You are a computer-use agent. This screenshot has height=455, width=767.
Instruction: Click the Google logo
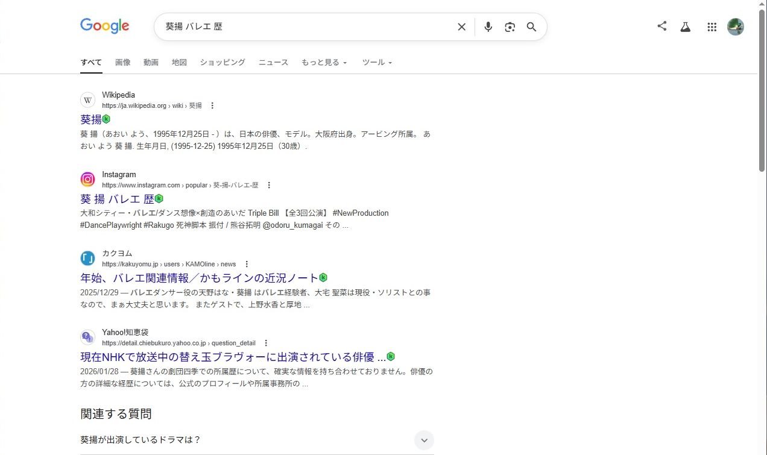click(105, 26)
